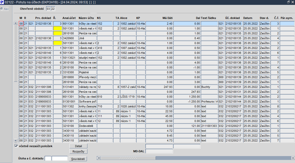Click 'náklady na re' account name cell
Image resolution: width=295 pixels, height=163 pixels.
87,87
